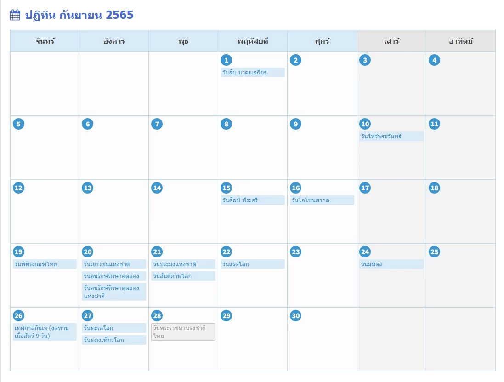Open the วันแรดโลก event
504x382 pixels.
(x=252, y=264)
